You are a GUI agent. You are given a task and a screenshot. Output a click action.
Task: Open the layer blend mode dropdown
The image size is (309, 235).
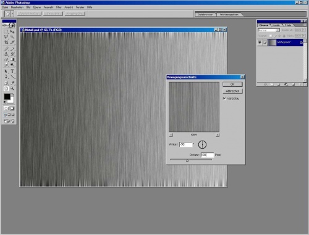point(269,30)
